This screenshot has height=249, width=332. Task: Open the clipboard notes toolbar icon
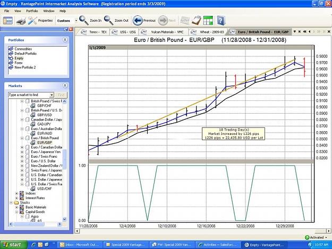click(x=196, y=21)
